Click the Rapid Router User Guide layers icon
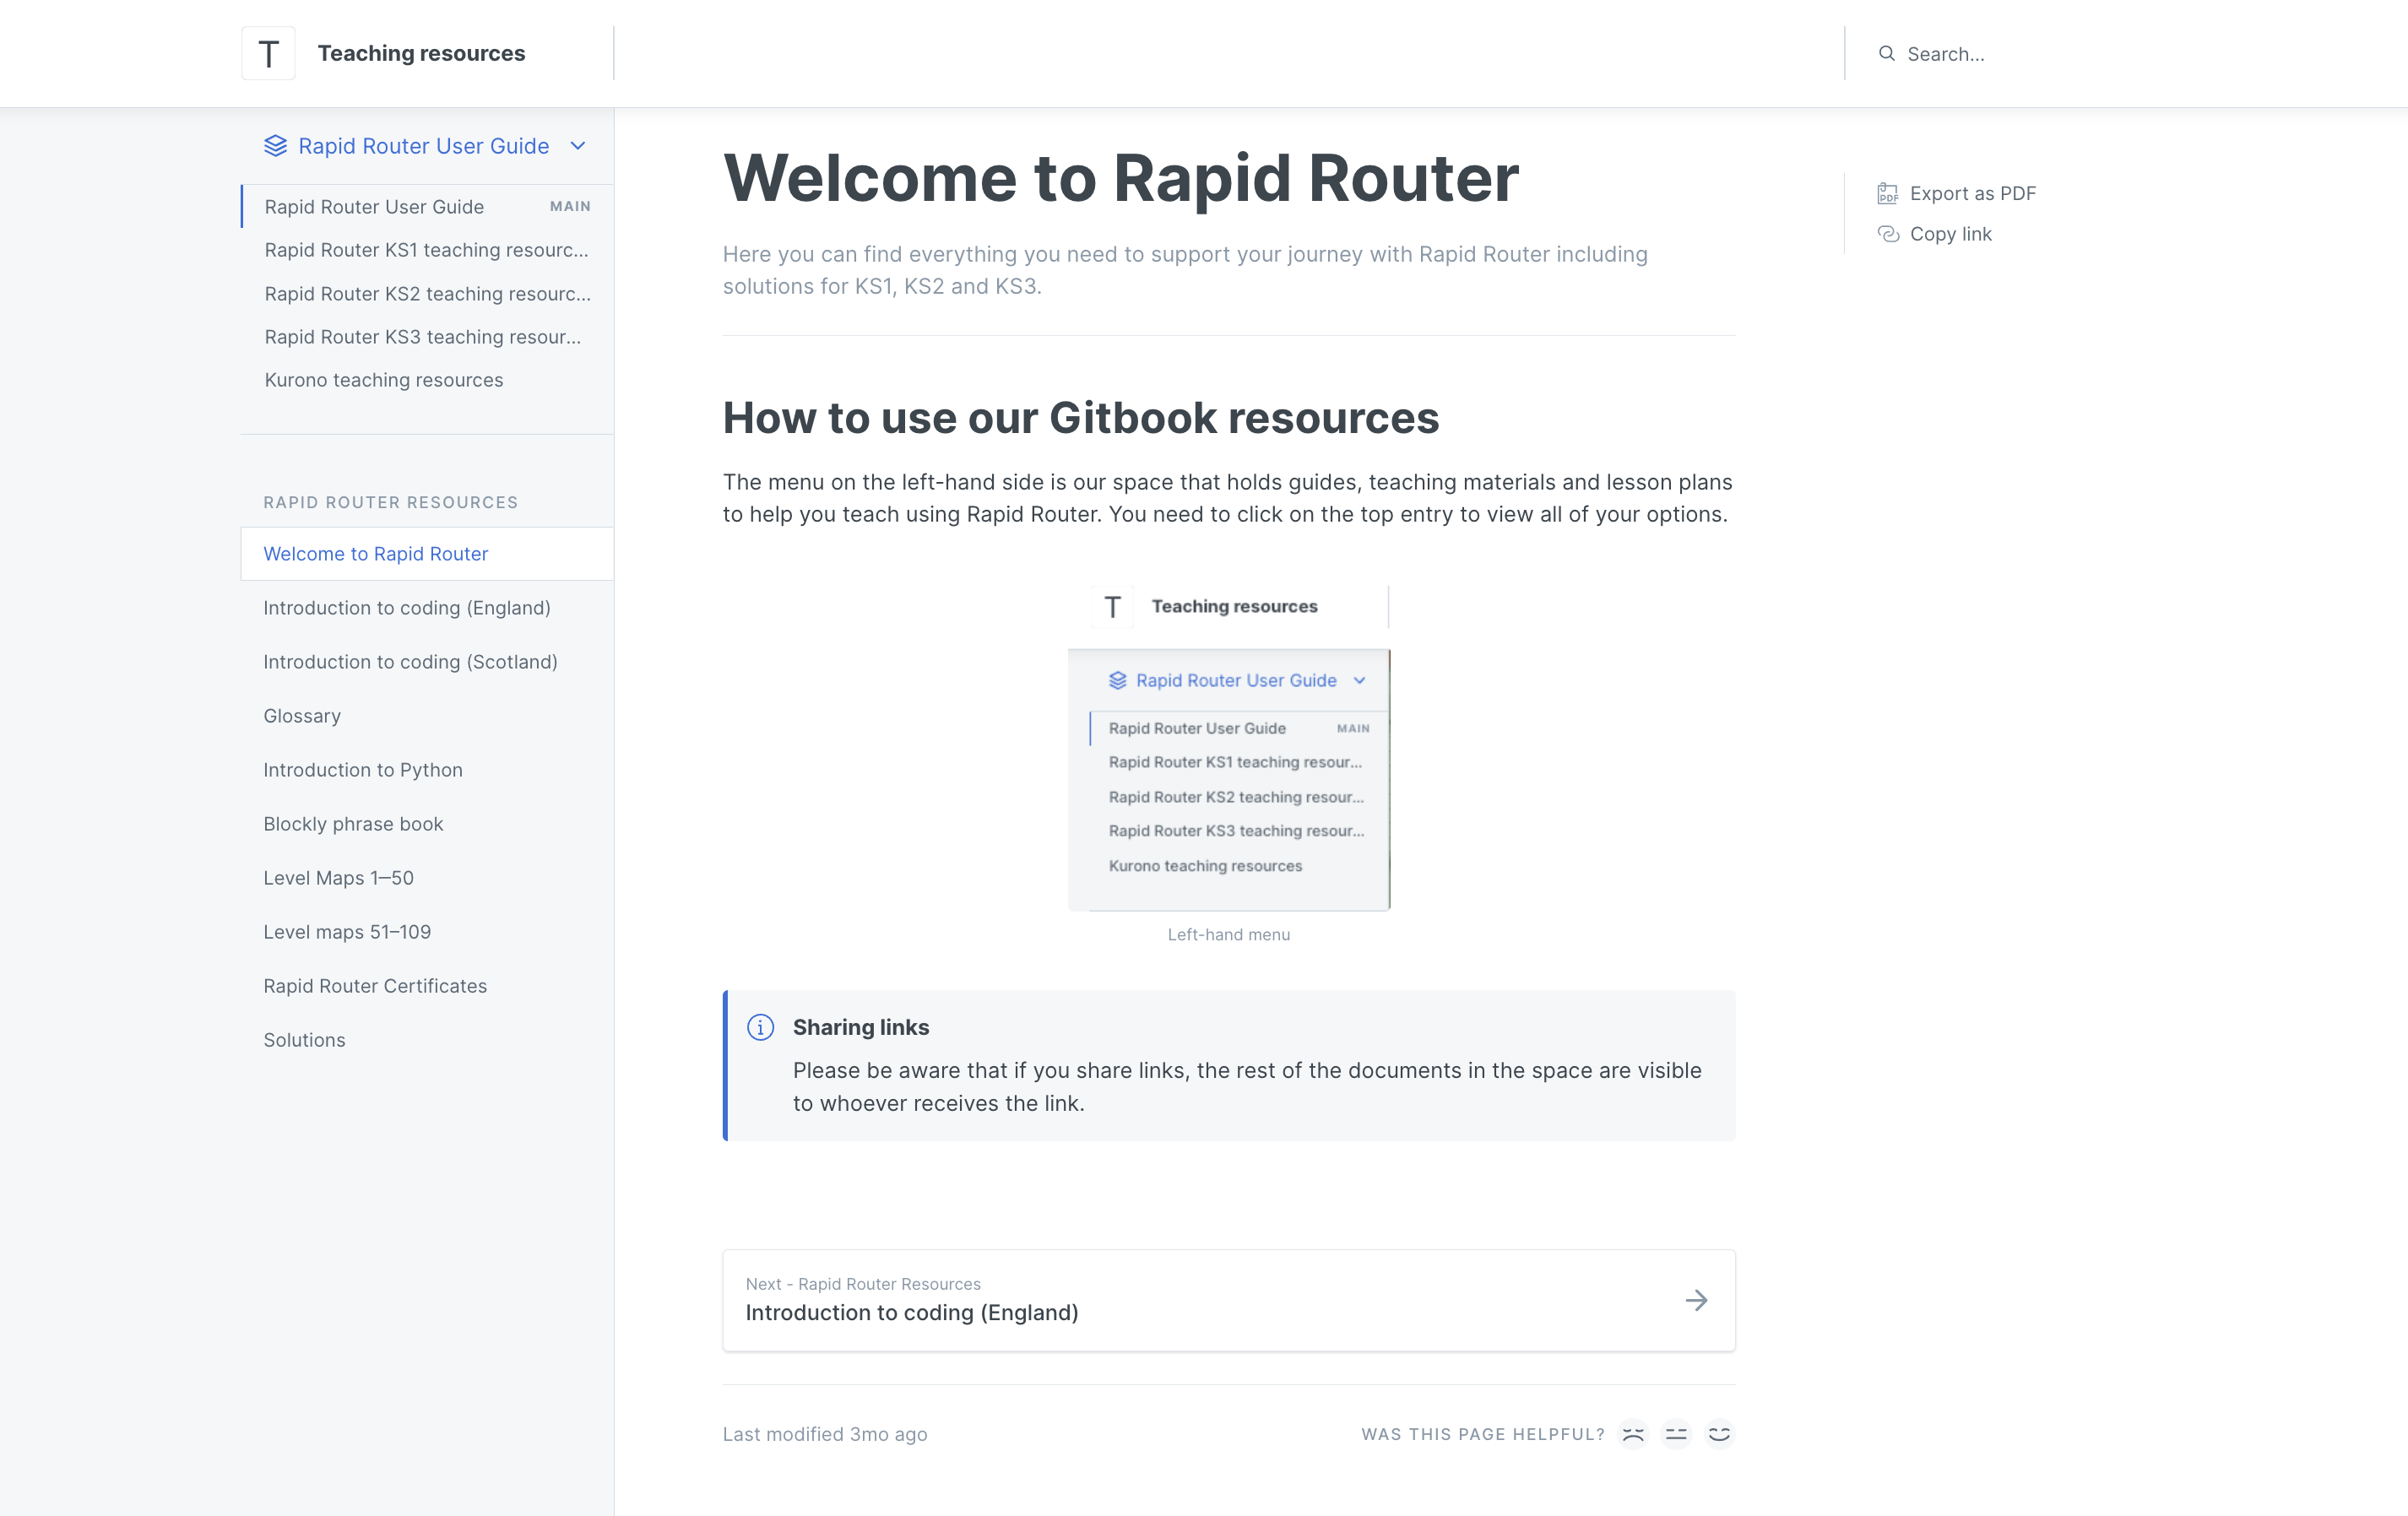This screenshot has height=1516, width=2408. coord(275,146)
